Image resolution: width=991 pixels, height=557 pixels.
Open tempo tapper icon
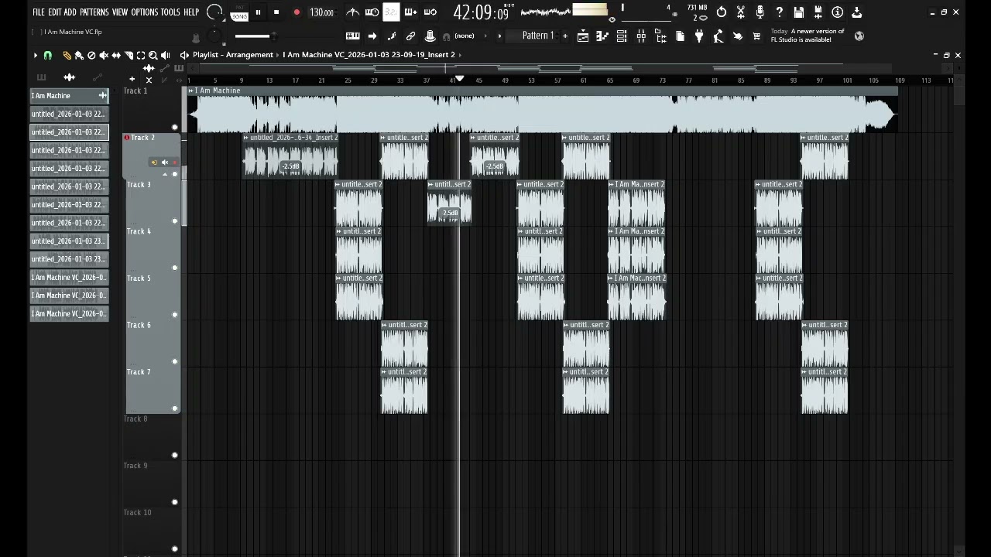[718, 36]
